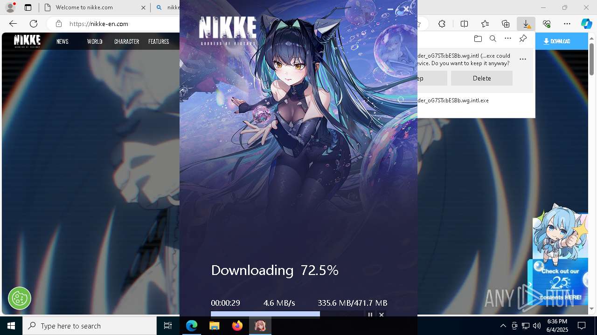The image size is (597, 335).
Task: Open Windows Start menu
Action: 11,326
